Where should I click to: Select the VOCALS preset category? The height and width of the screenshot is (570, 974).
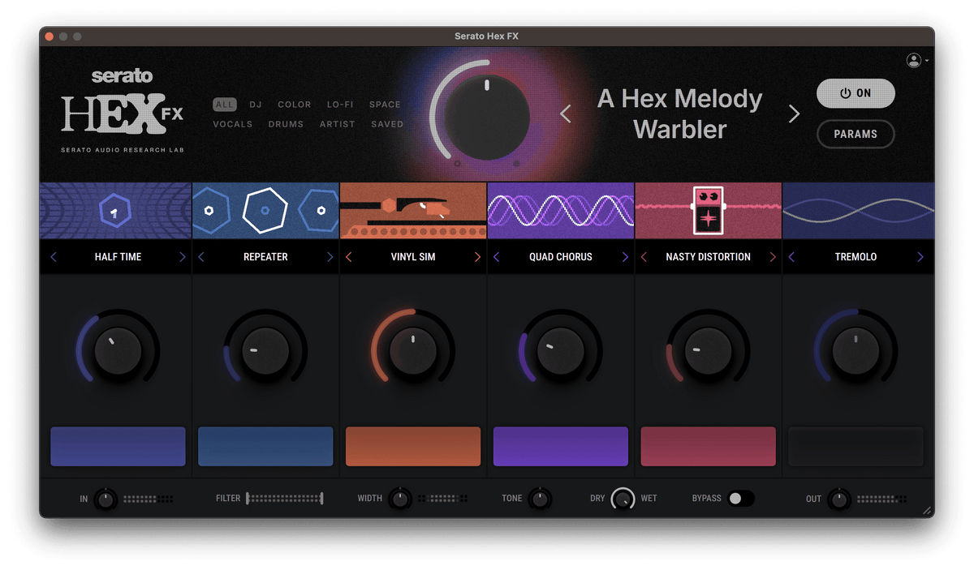pos(233,124)
